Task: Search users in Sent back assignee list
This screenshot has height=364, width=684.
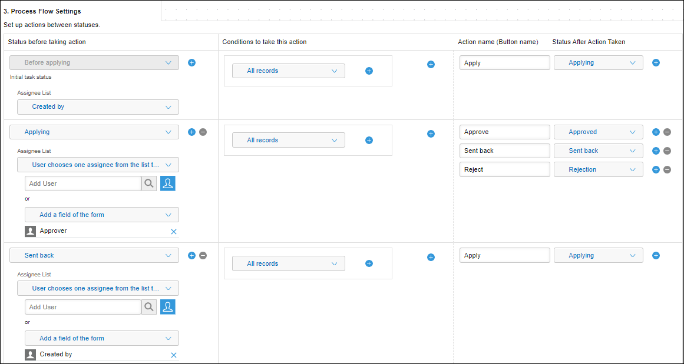Action: tap(148, 307)
